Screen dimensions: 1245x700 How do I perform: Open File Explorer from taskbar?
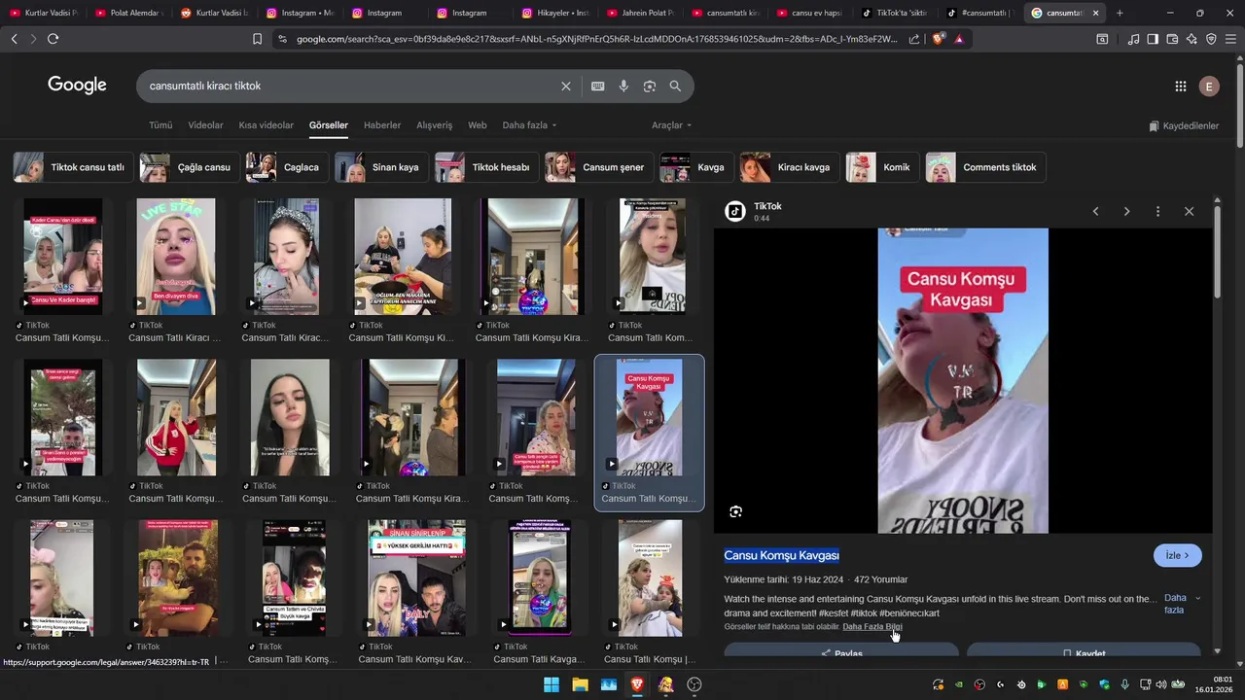(x=580, y=684)
